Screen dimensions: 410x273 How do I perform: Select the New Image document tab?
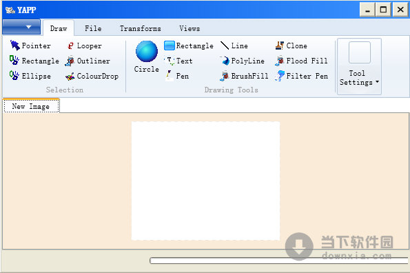pyautogui.click(x=31, y=106)
